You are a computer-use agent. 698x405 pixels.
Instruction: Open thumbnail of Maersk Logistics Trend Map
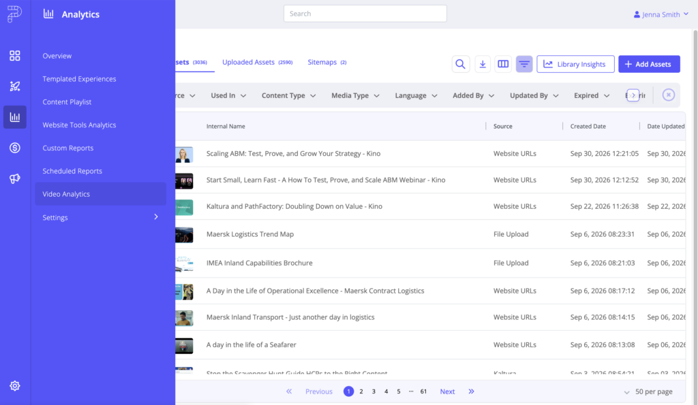tap(184, 235)
